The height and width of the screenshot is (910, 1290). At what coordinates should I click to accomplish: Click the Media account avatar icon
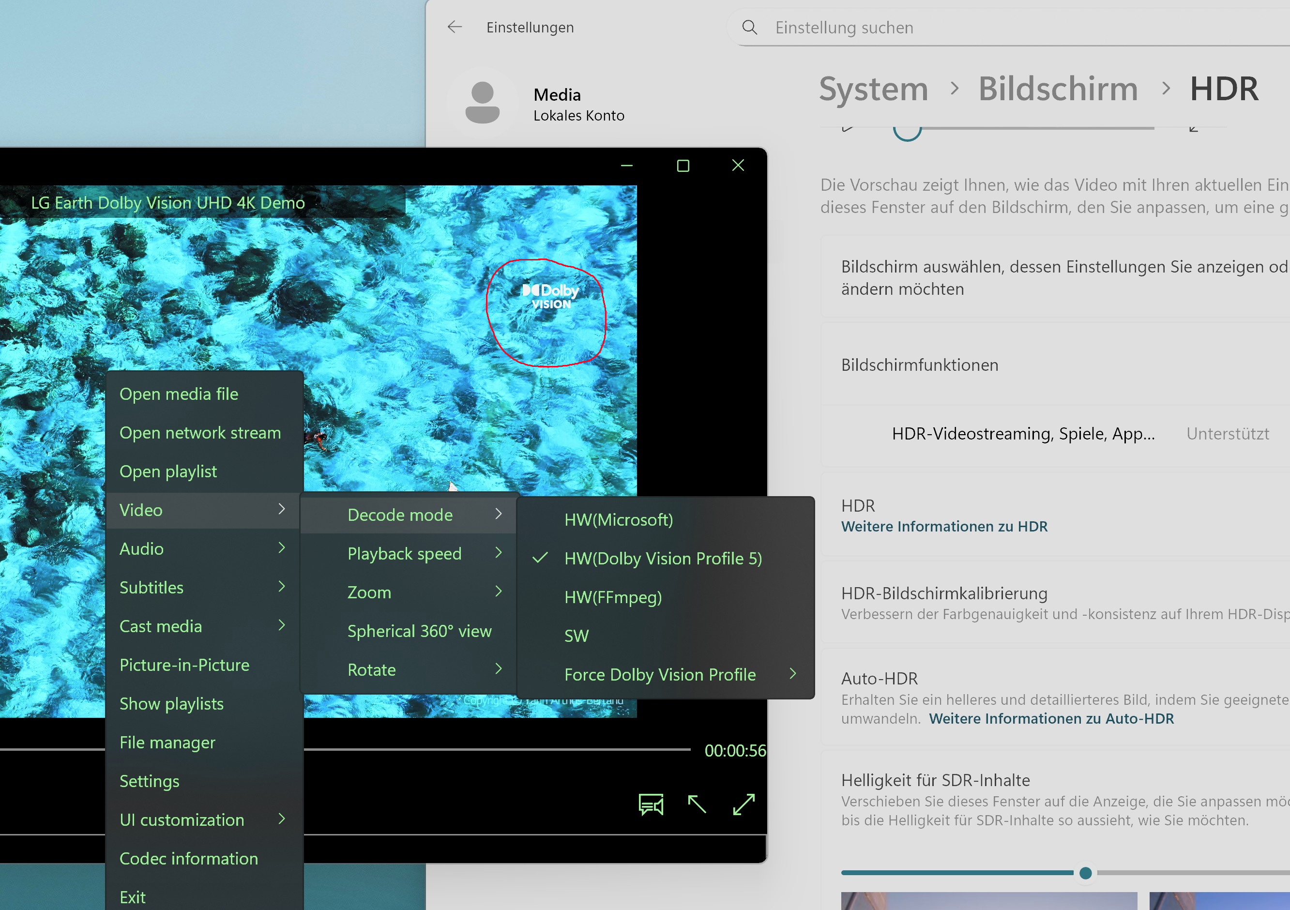pyautogui.click(x=482, y=102)
